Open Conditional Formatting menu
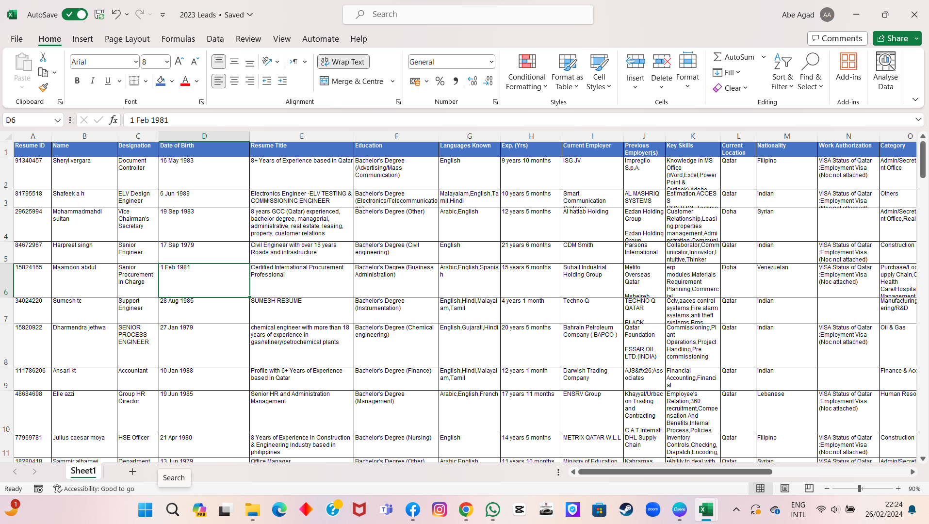The image size is (929, 524). [x=527, y=72]
